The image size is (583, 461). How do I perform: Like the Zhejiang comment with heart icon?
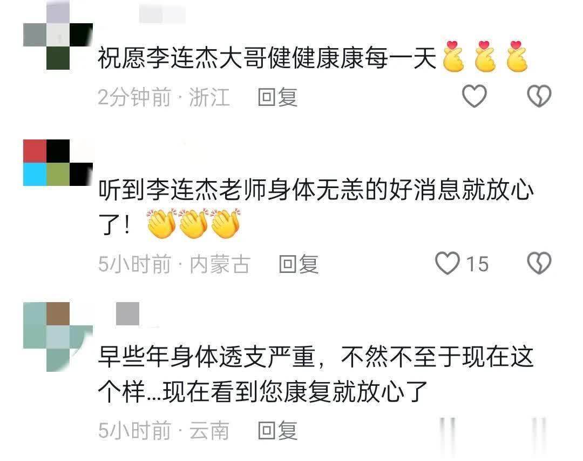(x=474, y=96)
